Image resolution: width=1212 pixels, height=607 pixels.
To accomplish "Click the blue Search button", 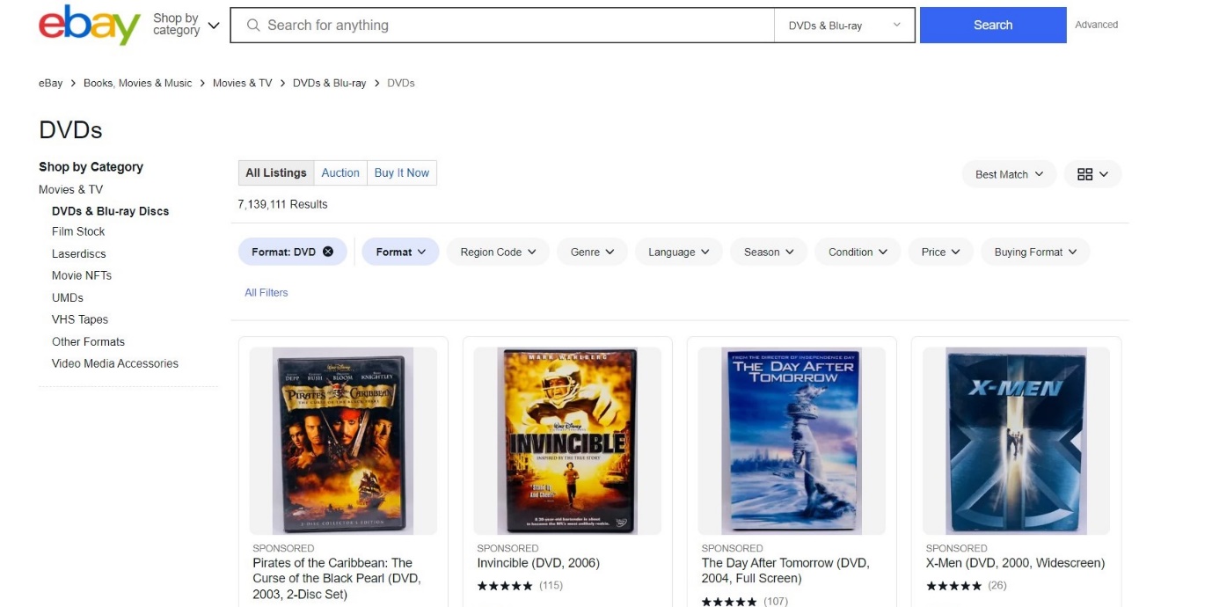I will (993, 25).
